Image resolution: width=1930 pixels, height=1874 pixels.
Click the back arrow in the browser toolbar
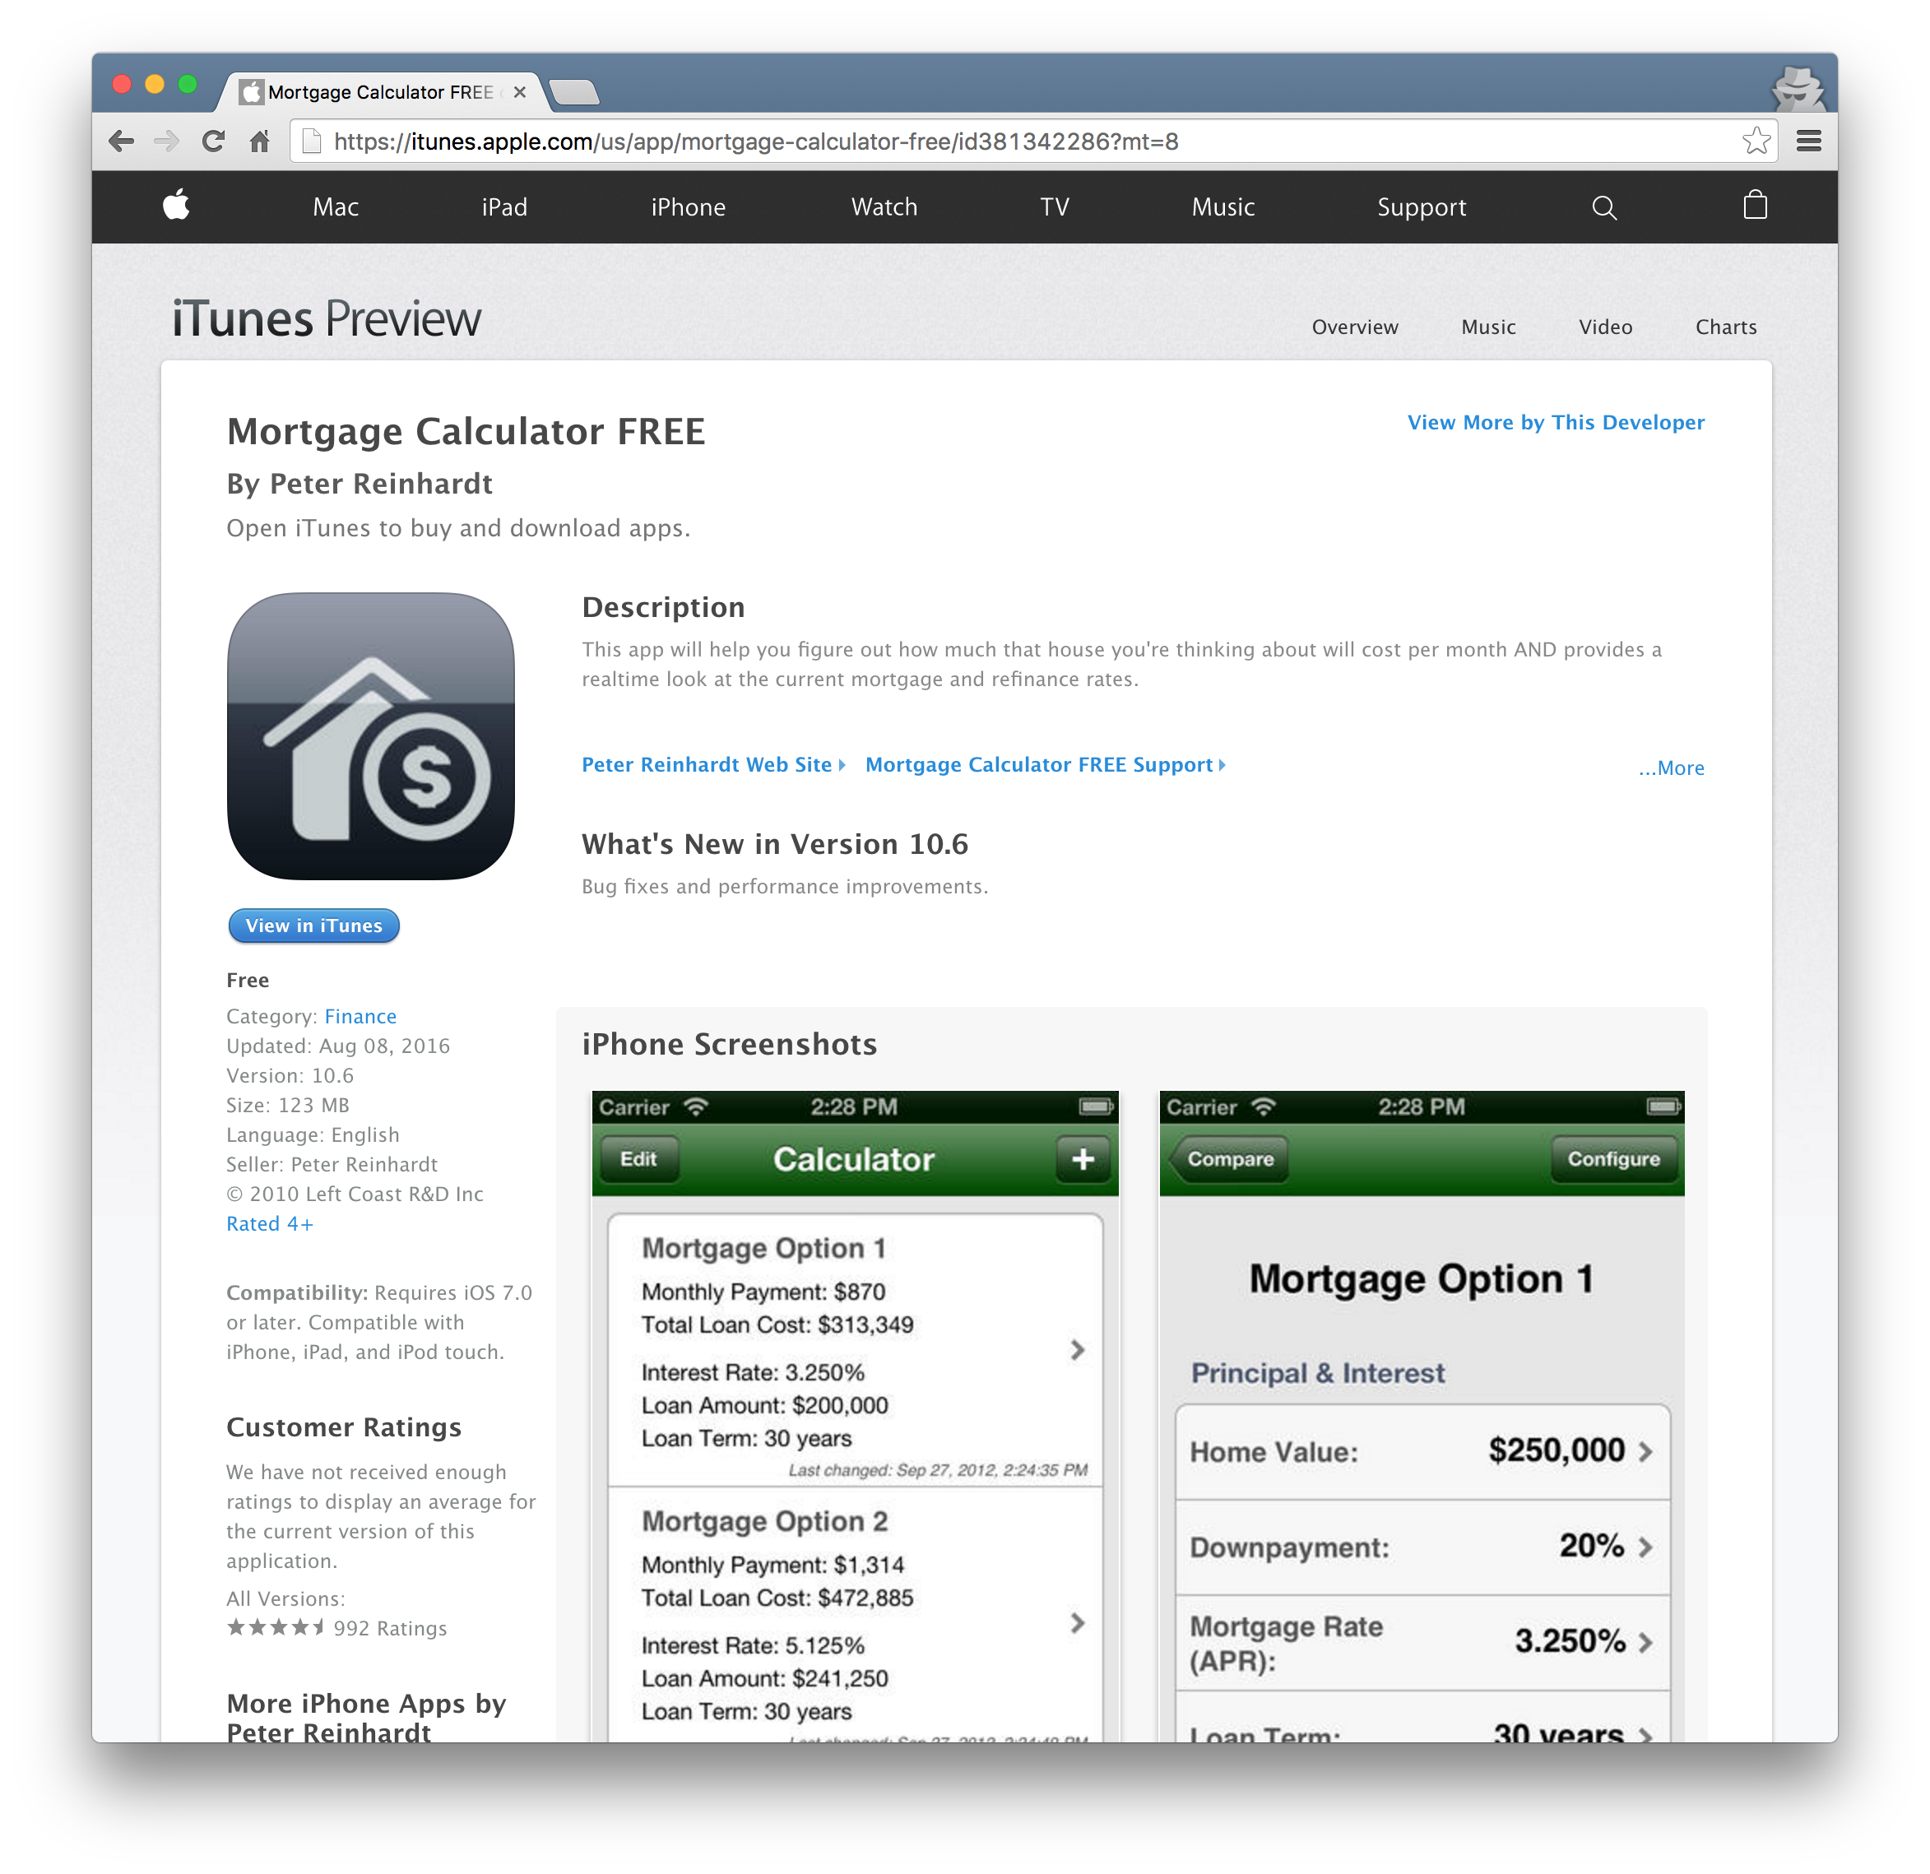(123, 141)
